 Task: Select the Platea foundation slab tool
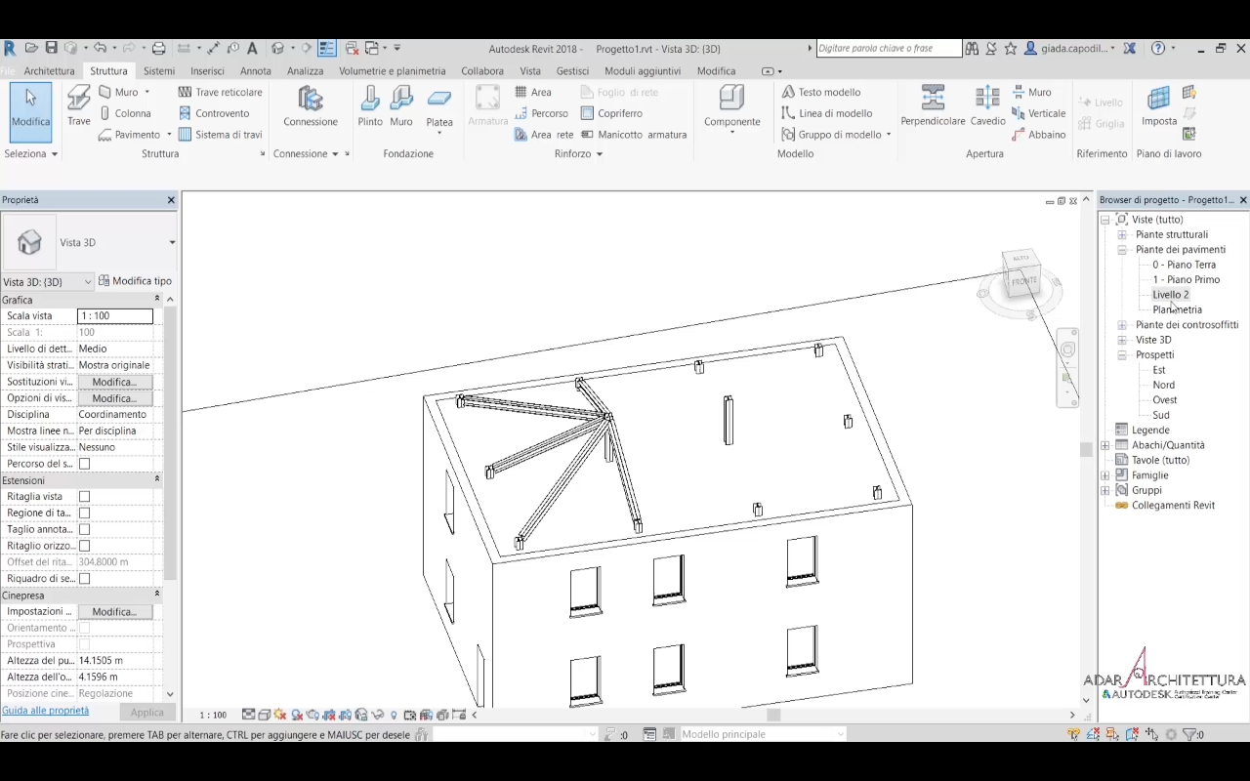(439, 105)
